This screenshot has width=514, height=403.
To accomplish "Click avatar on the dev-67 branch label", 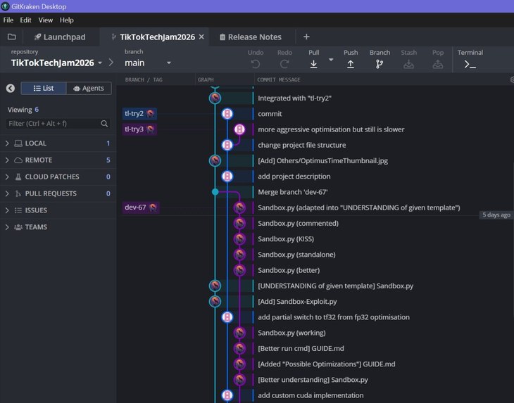I will tap(153, 207).
